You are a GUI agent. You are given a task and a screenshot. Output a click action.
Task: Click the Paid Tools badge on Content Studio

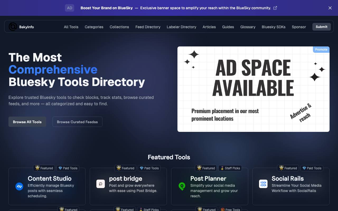[x=68, y=168]
